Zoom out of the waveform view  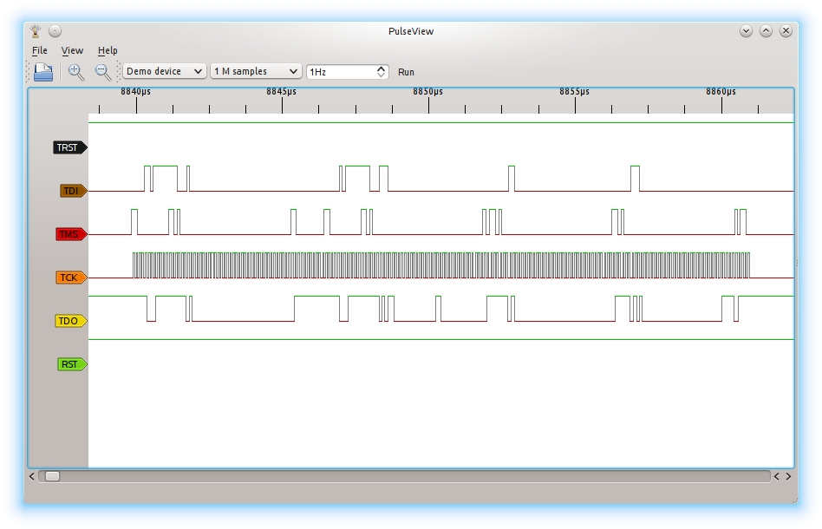pos(103,72)
